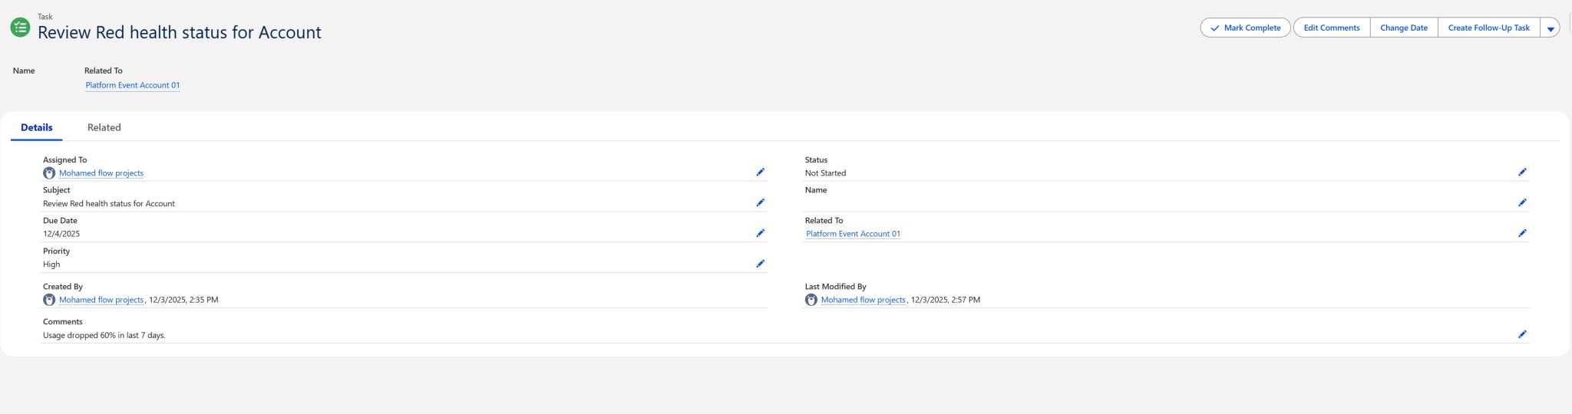Click the page title Review Red health status for Account
This screenshot has width=1572, height=414.
click(x=180, y=32)
